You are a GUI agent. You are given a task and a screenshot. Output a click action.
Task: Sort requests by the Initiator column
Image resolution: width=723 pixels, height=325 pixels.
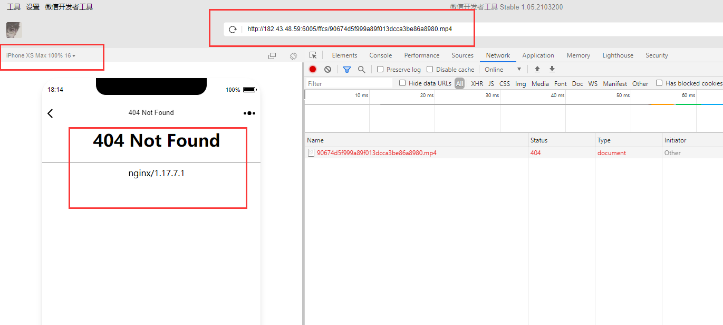(692, 140)
